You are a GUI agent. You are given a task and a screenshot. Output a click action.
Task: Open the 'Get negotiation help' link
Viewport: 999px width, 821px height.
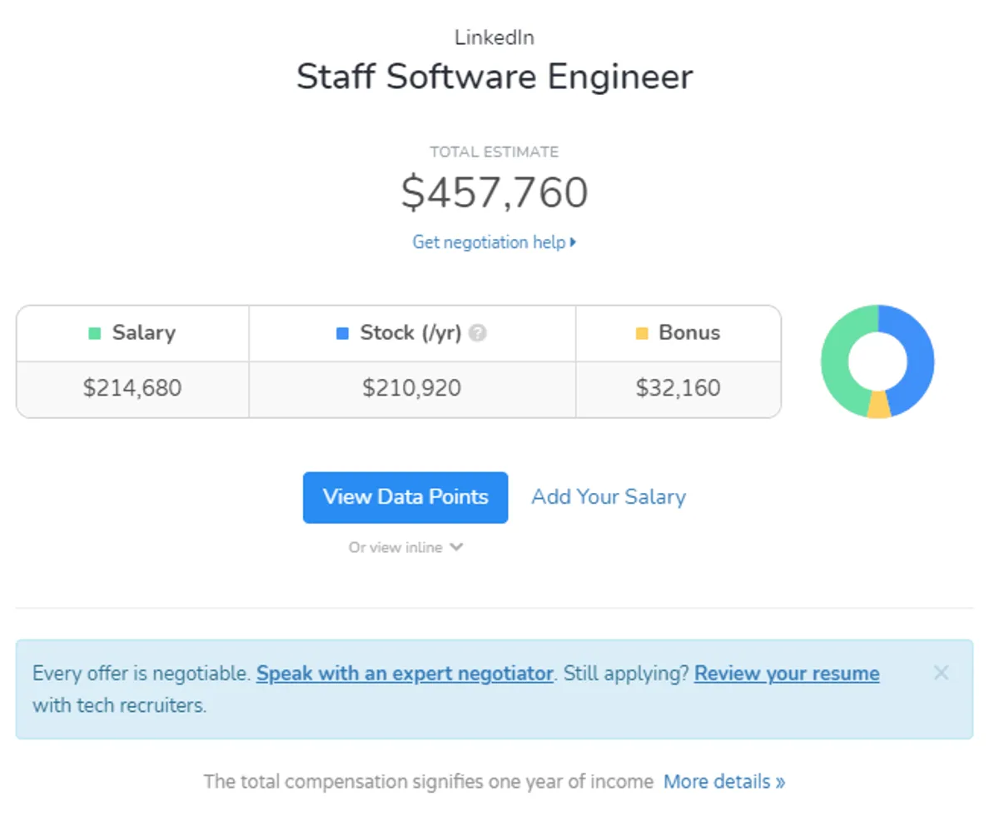(x=495, y=242)
